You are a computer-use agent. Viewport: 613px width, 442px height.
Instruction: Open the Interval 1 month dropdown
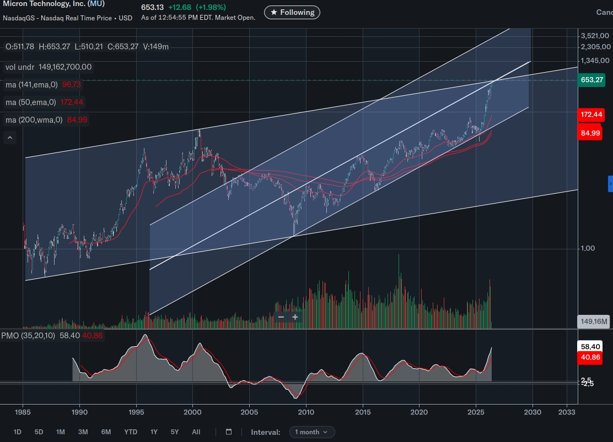coord(312,432)
